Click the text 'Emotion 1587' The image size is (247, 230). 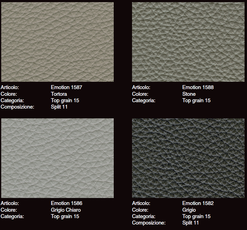click(x=66, y=87)
